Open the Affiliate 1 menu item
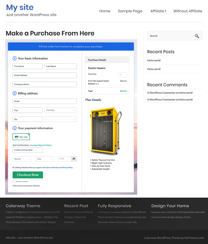Viewport: 208px width, 244px height. tap(158, 11)
